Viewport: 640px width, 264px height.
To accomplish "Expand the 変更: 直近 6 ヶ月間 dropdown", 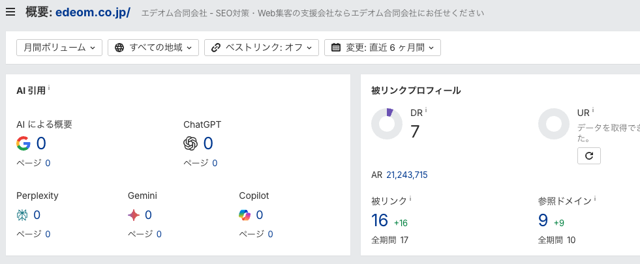I will click(382, 48).
